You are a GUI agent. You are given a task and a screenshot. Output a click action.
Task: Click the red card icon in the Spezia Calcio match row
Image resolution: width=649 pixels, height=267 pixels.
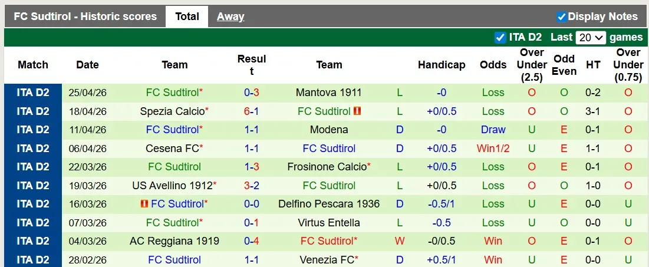(x=357, y=111)
